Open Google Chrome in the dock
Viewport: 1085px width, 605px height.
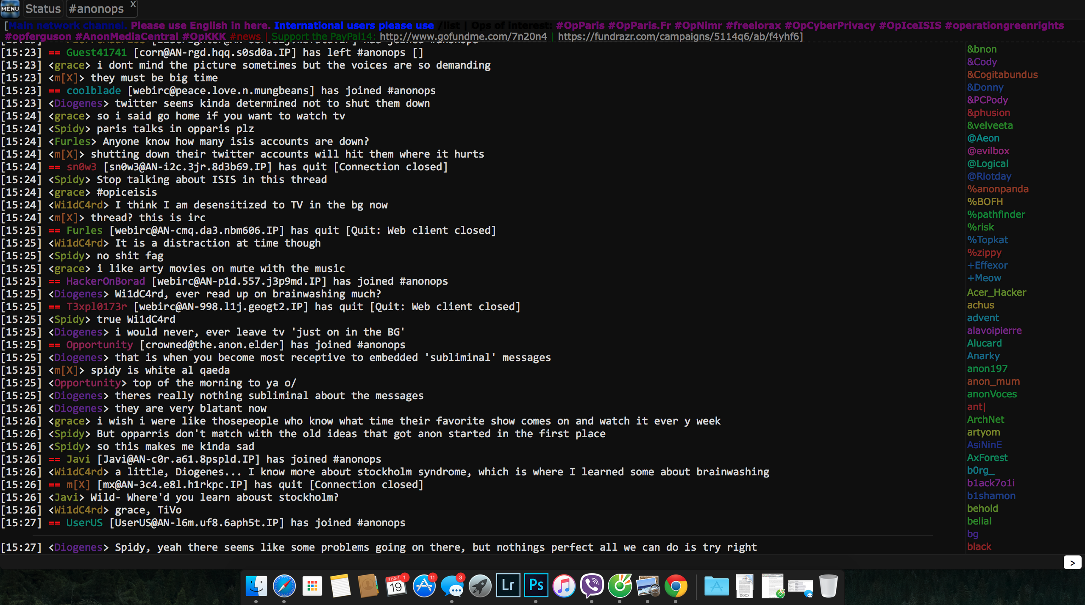(x=676, y=586)
